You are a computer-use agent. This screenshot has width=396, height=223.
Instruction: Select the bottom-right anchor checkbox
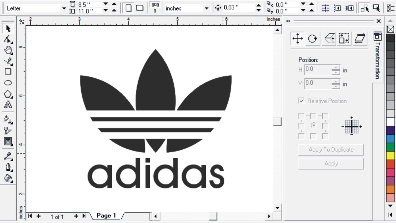point(325,136)
